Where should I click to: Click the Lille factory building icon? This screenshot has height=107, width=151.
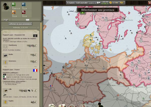coord(25,90)
